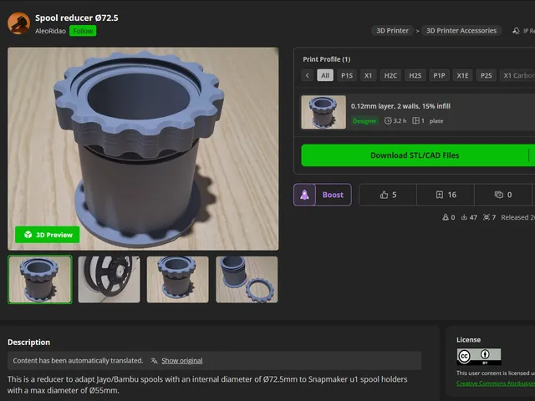Click the Designer tag on profile

point(364,120)
